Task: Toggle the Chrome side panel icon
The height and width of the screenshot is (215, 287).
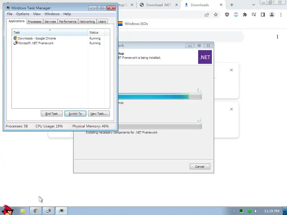Action: point(263,15)
